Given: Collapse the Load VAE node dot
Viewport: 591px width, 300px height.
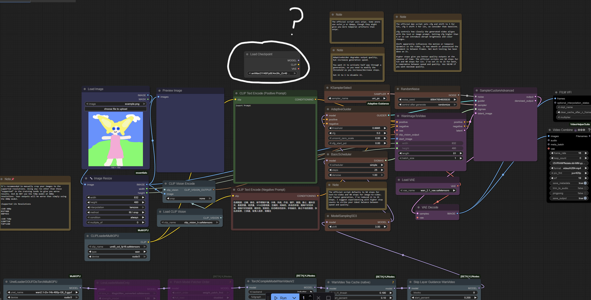Looking at the screenshot, I should click(x=399, y=180).
